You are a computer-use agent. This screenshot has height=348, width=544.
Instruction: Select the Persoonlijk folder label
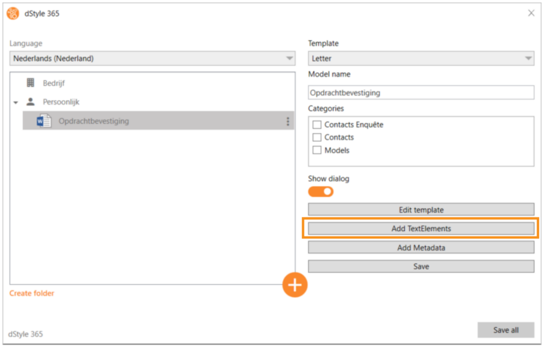pos(61,102)
